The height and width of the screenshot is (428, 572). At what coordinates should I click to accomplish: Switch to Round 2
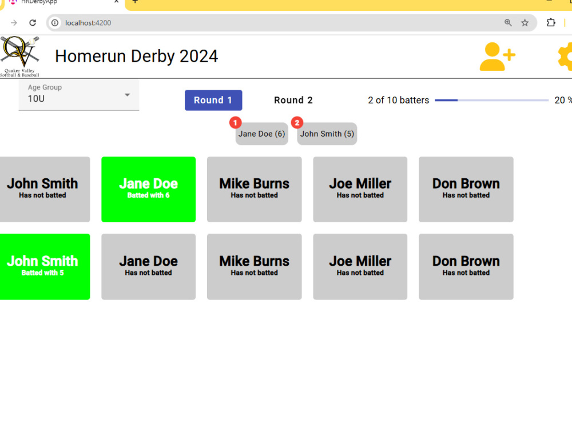(293, 100)
